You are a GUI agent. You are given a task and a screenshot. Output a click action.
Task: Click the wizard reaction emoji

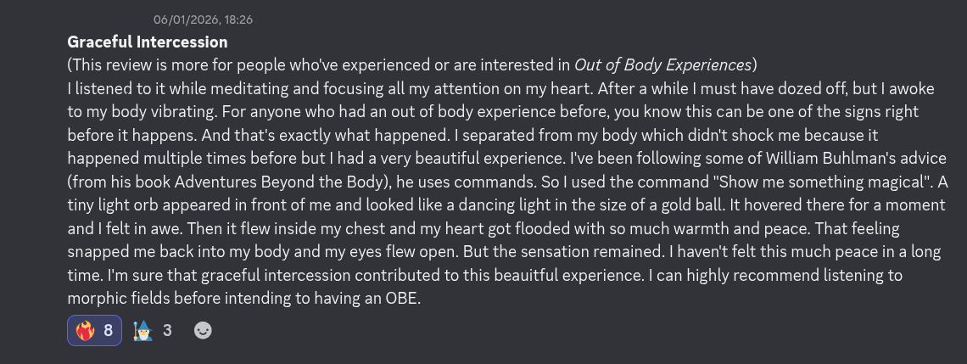[143, 330]
